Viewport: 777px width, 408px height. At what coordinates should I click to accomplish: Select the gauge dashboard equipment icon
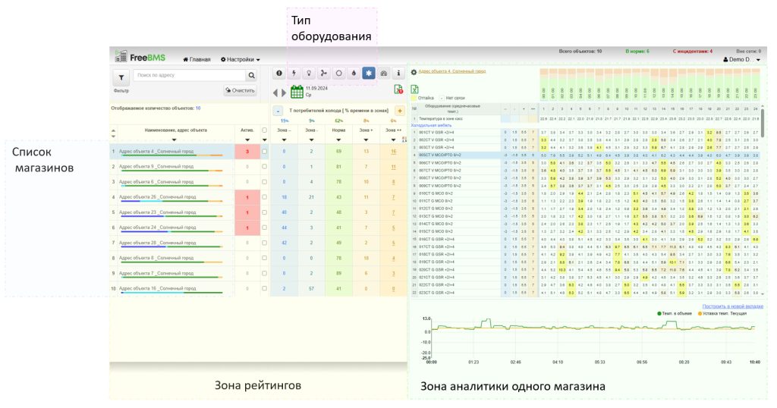point(383,74)
